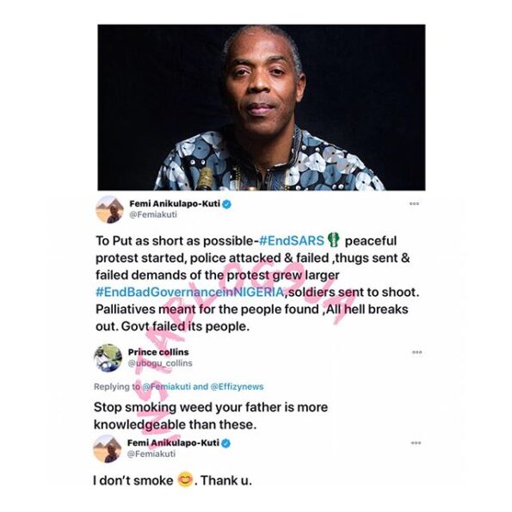Open more options on Prince collins reply
512x512 pixels.
[417, 352]
